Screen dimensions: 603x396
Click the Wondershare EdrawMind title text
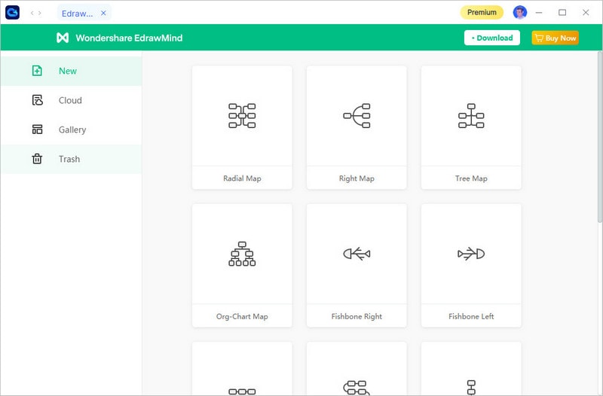click(129, 38)
